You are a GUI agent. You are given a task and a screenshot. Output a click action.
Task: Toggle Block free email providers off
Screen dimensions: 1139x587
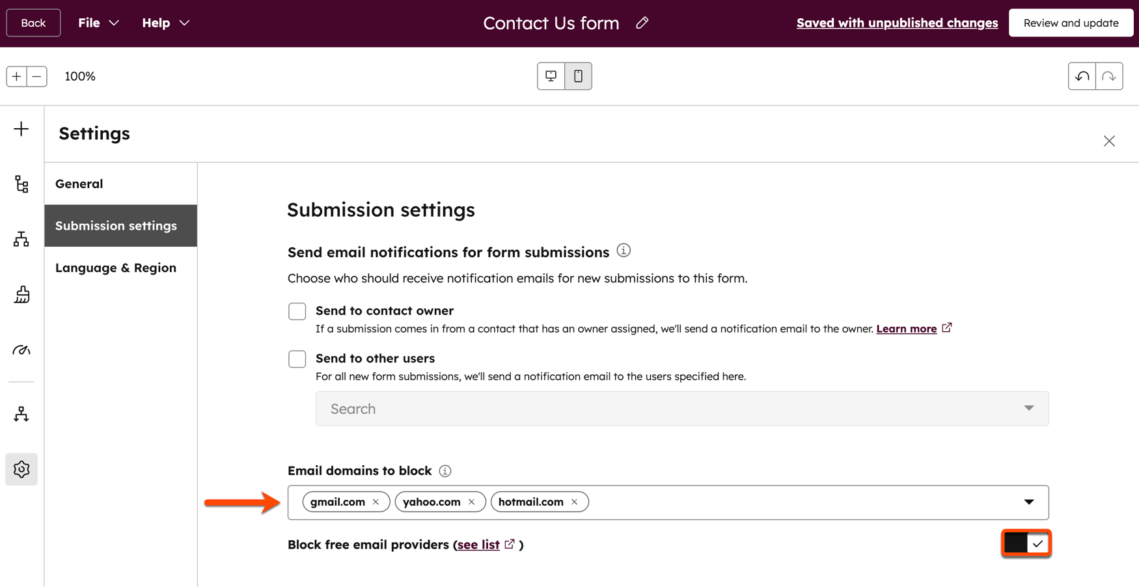pyautogui.click(x=1026, y=543)
